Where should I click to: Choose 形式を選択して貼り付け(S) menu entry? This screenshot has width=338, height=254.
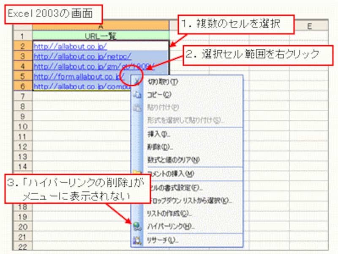(x=185, y=120)
